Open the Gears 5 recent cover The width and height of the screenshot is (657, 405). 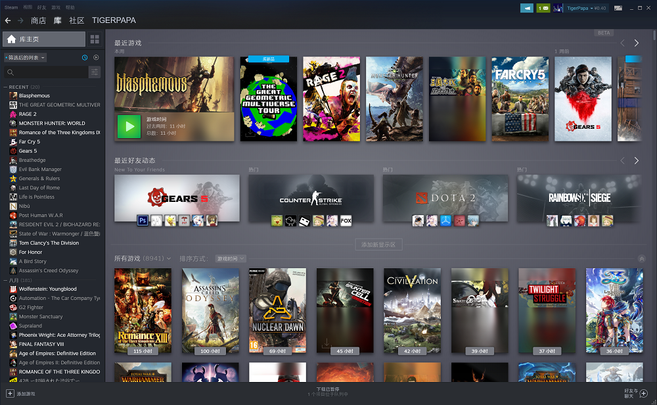coord(583,99)
